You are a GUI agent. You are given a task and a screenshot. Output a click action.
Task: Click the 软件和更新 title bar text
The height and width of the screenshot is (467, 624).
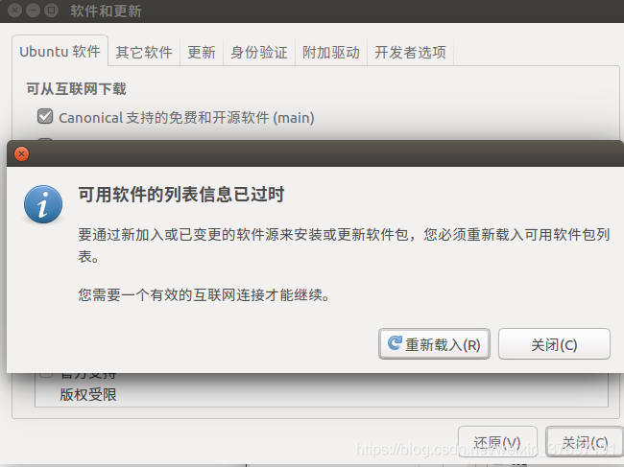coord(106,11)
